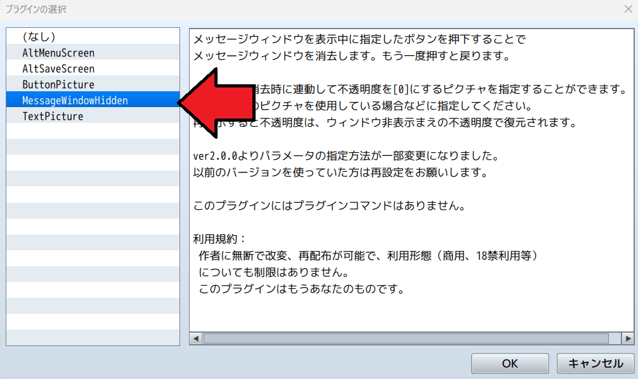Image resolution: width=638 pixels, height=379 pixels.
Task: Select AltSaveScreen in plugin list
Action: coord(93,68)
